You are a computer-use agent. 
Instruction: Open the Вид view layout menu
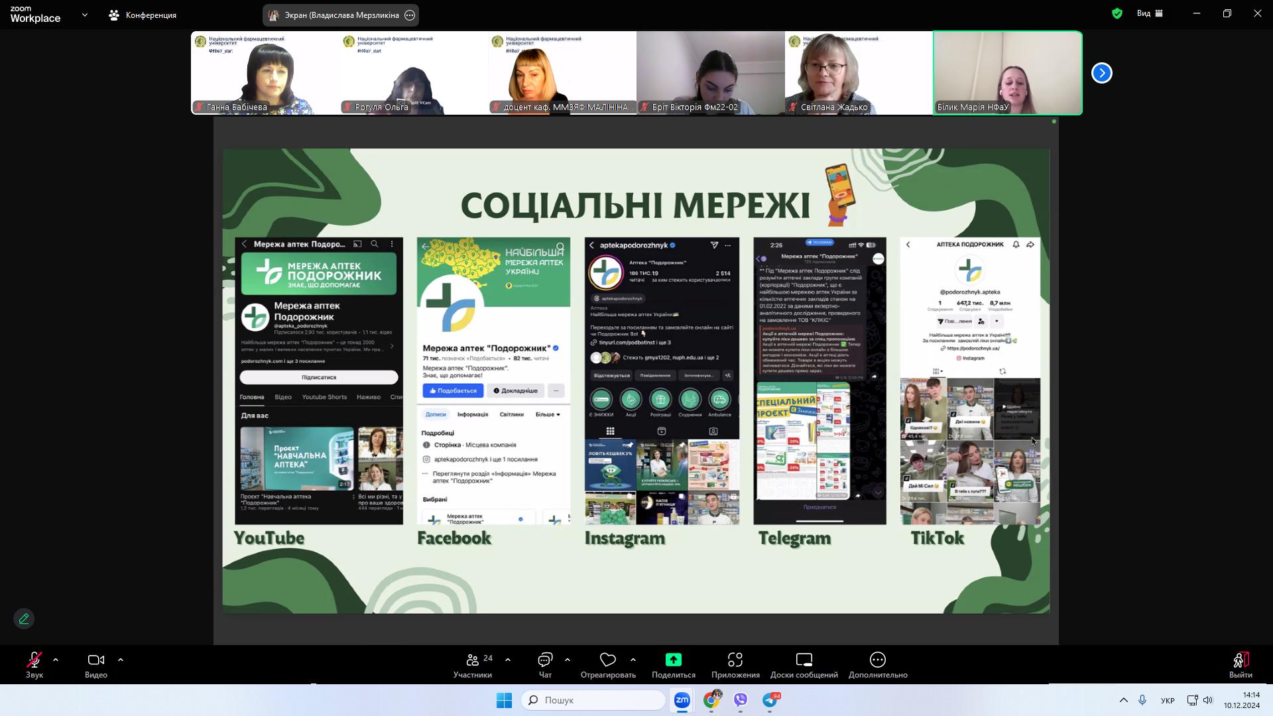pos(1150,13)
